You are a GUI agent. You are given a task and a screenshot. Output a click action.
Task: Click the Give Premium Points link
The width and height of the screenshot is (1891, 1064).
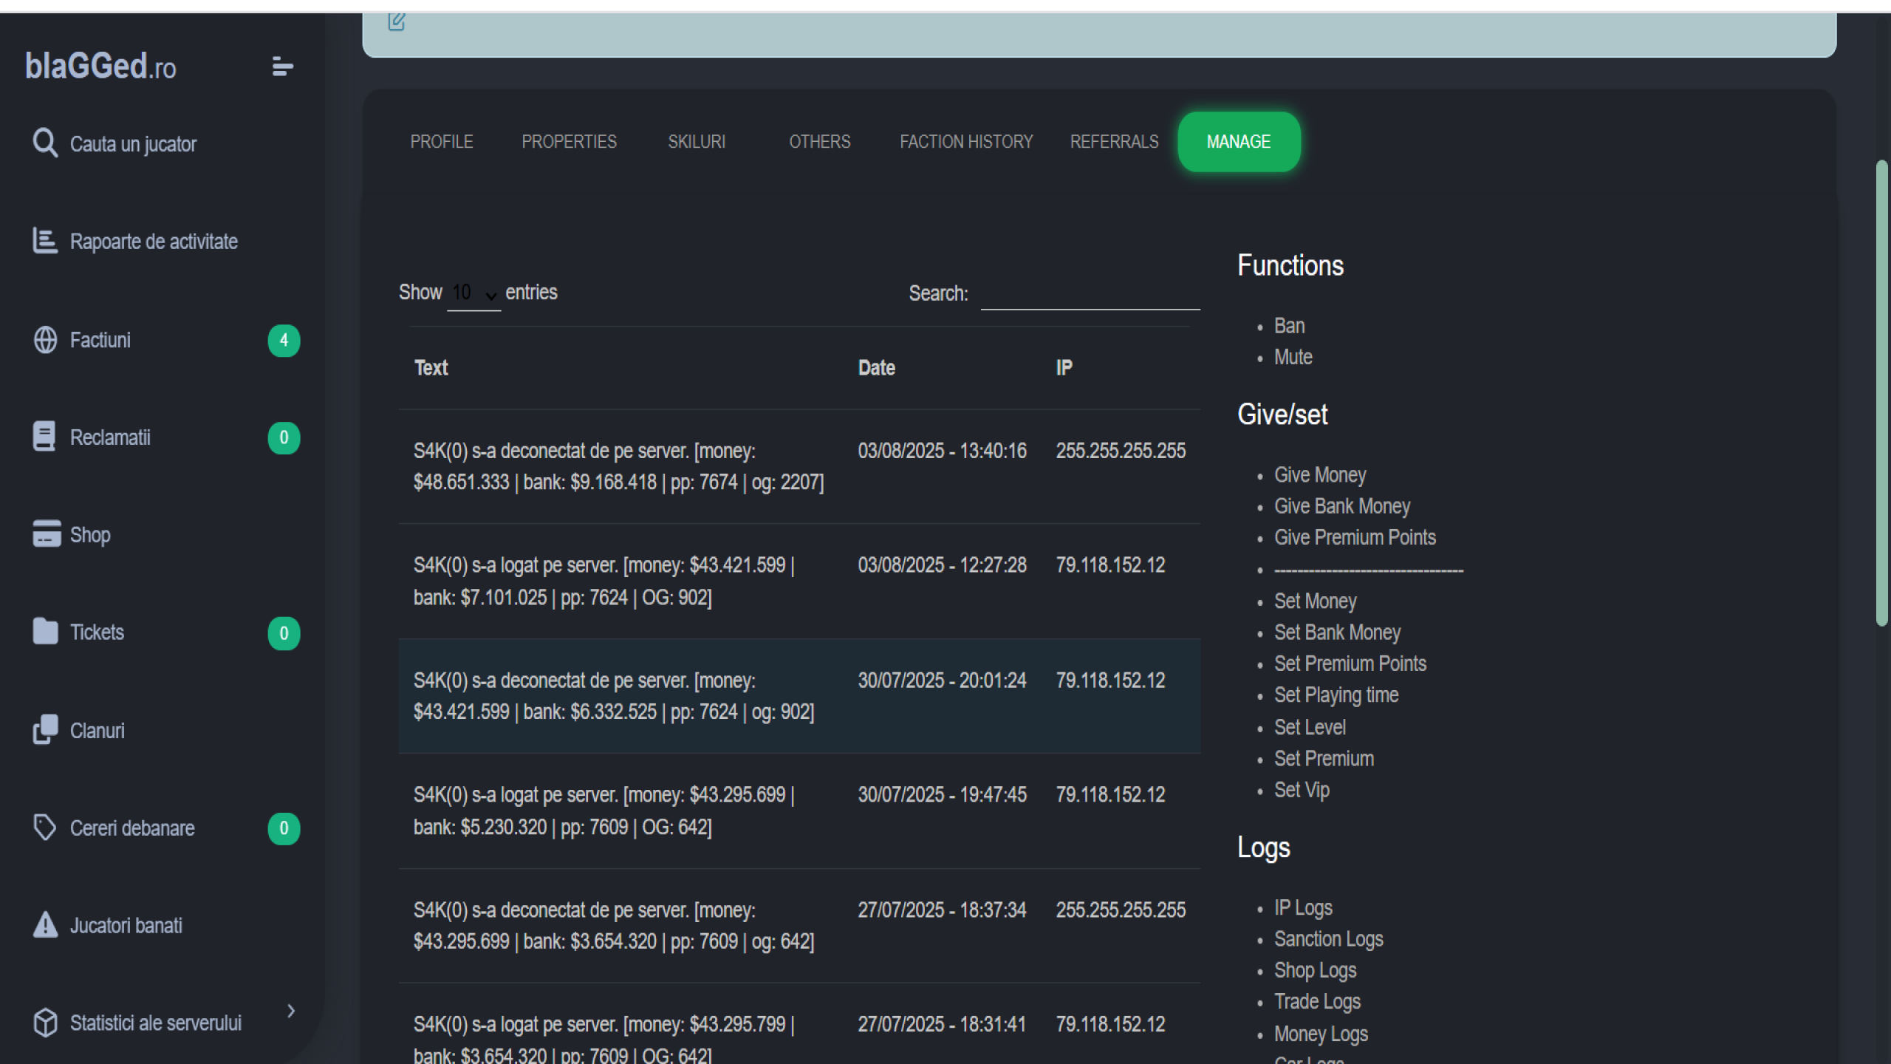(x=1354, y=537)
